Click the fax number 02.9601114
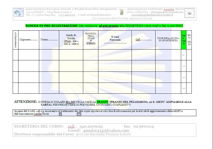The height and width of the screenshot is (149, 213). [143, 126]
